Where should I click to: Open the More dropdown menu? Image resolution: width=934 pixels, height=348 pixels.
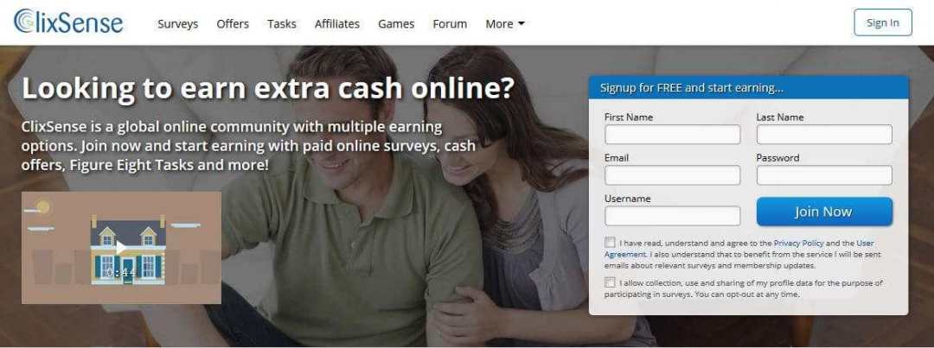pos(504,24)
